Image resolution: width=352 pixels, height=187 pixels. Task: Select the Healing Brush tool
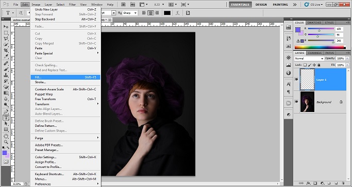pos(6,64)
